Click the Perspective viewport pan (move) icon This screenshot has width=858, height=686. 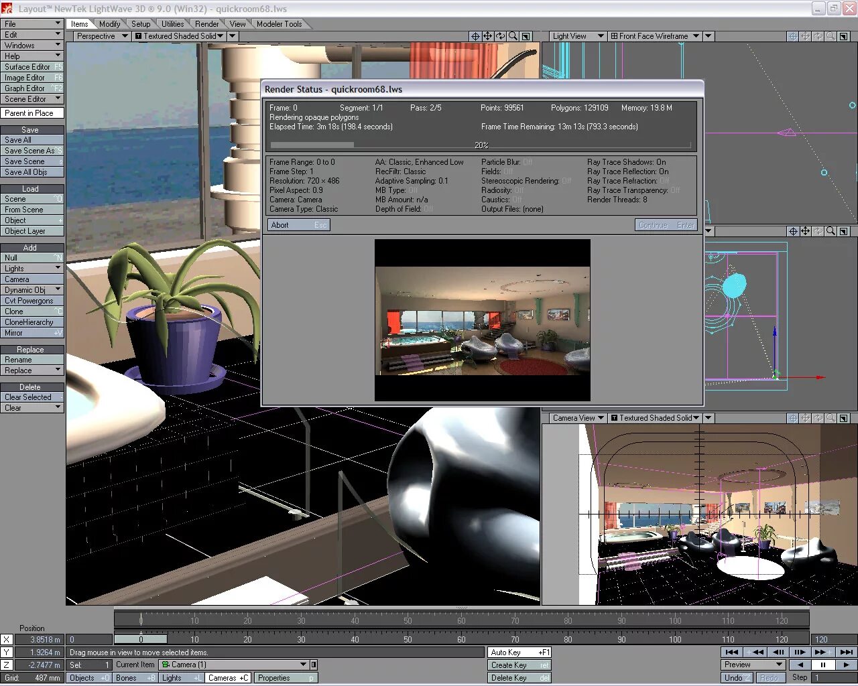[487, 36]
